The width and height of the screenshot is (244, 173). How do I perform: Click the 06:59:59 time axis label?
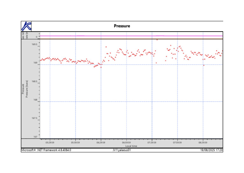click(x=126, y=143)
